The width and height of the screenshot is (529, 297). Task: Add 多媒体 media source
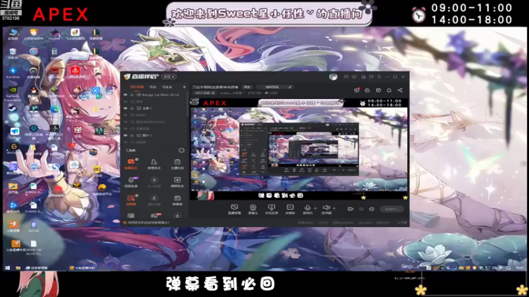(290, 209)
